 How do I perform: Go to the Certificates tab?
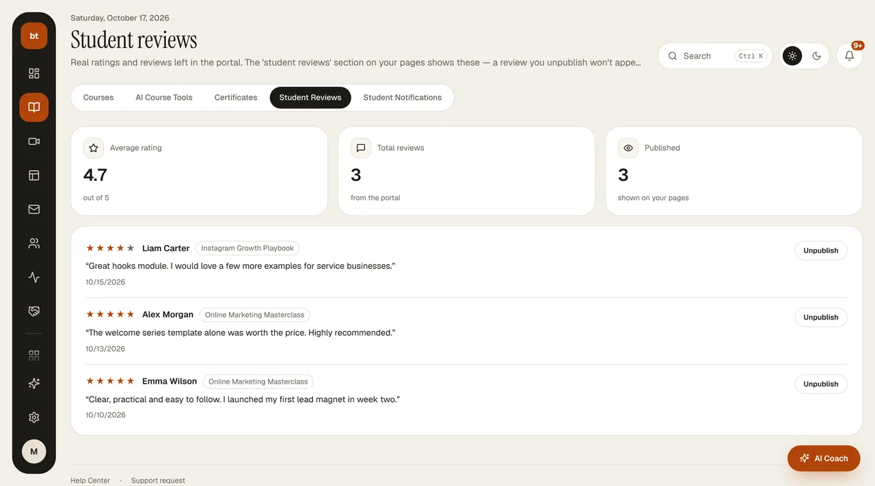point(236,98)
